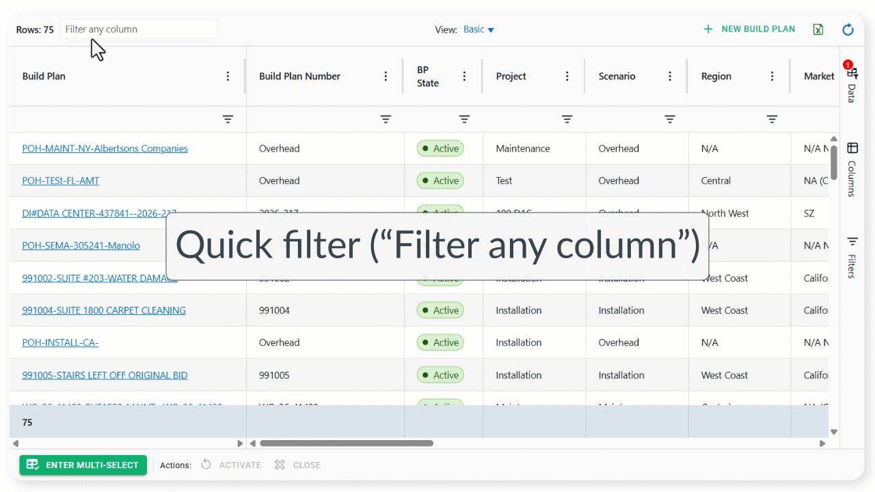Open Region column menu

tap(772, 77)
